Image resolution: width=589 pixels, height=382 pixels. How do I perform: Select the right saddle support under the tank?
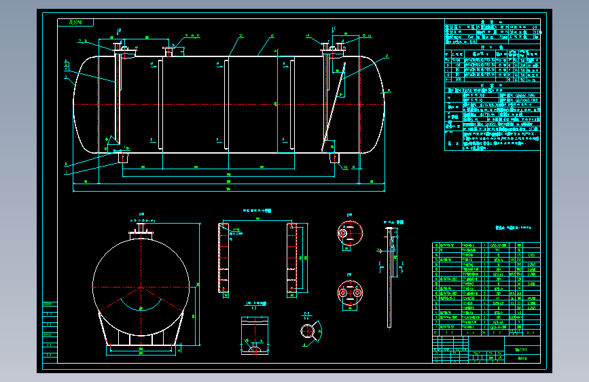(334, 157)
